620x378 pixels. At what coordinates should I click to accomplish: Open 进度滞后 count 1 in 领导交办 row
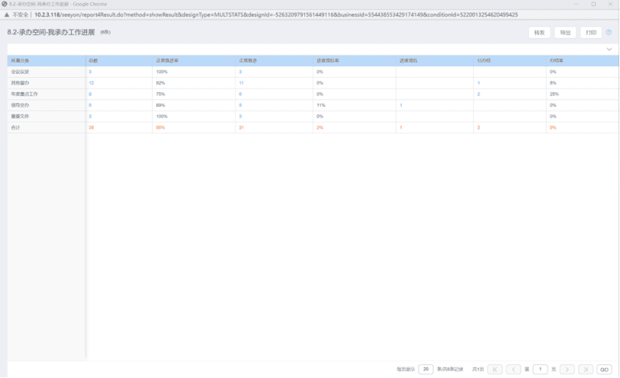pyautogui.click(x=401, y=105)
